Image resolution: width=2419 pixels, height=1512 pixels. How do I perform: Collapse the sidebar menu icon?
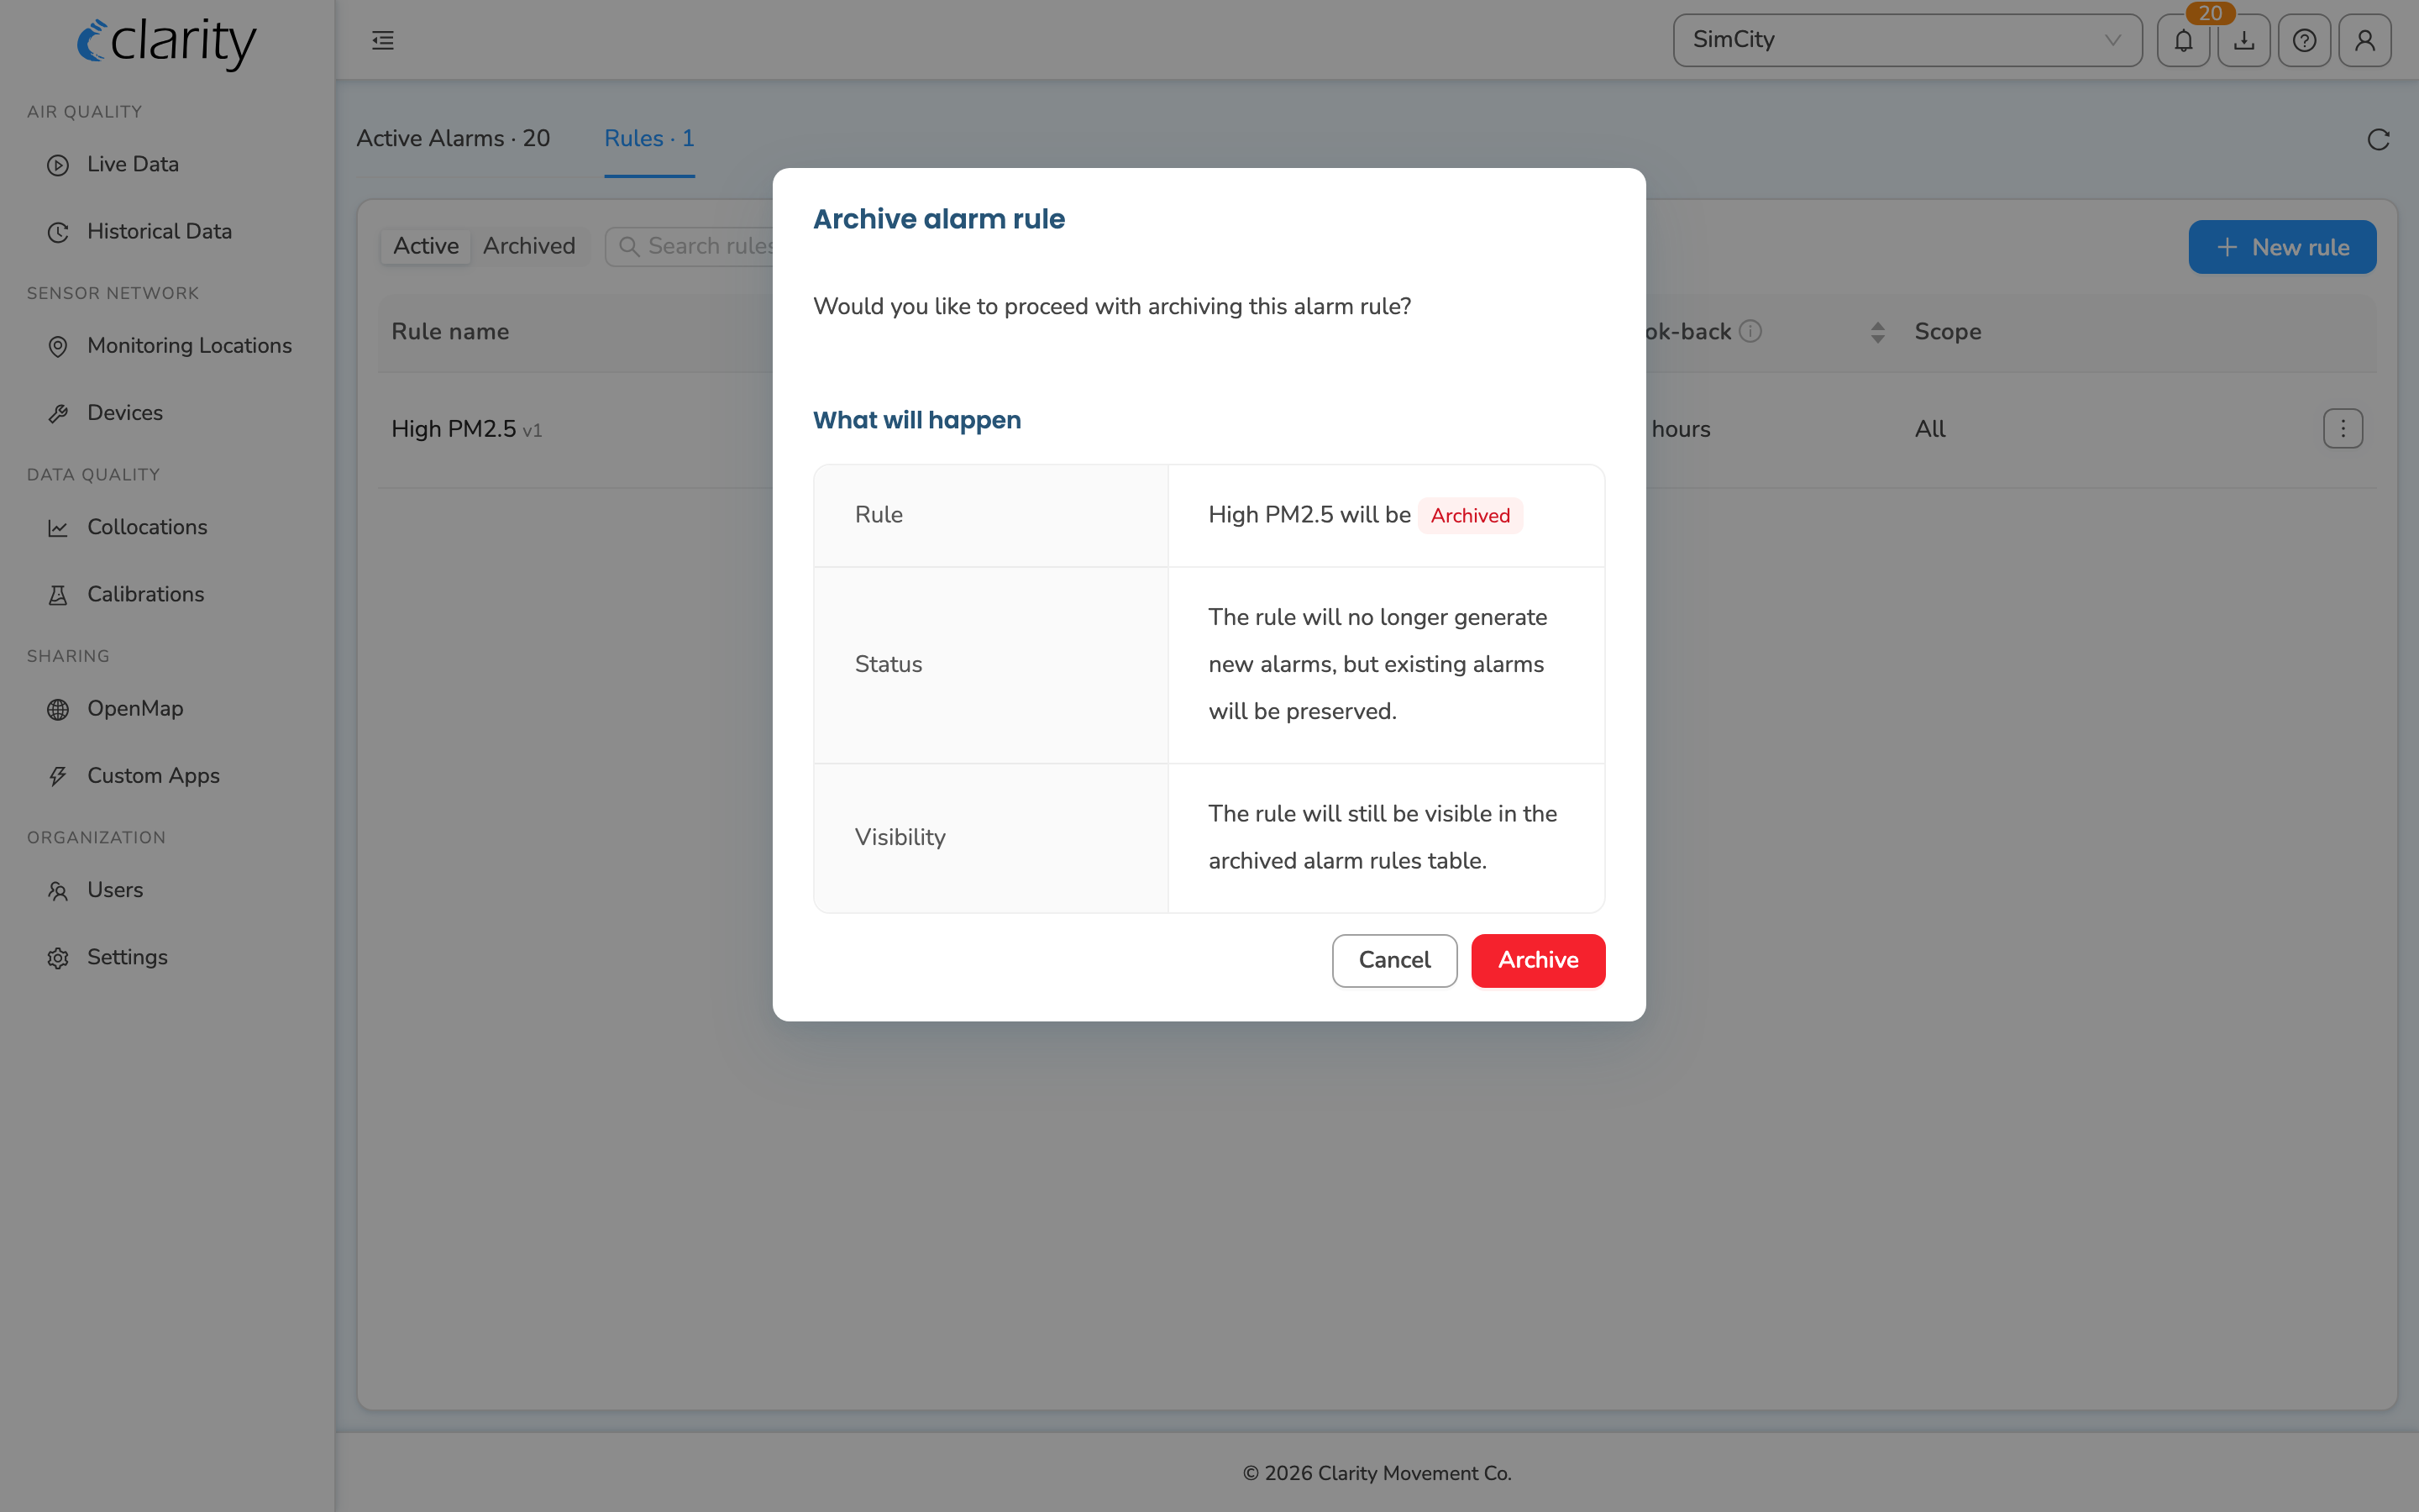click(383, 40)
